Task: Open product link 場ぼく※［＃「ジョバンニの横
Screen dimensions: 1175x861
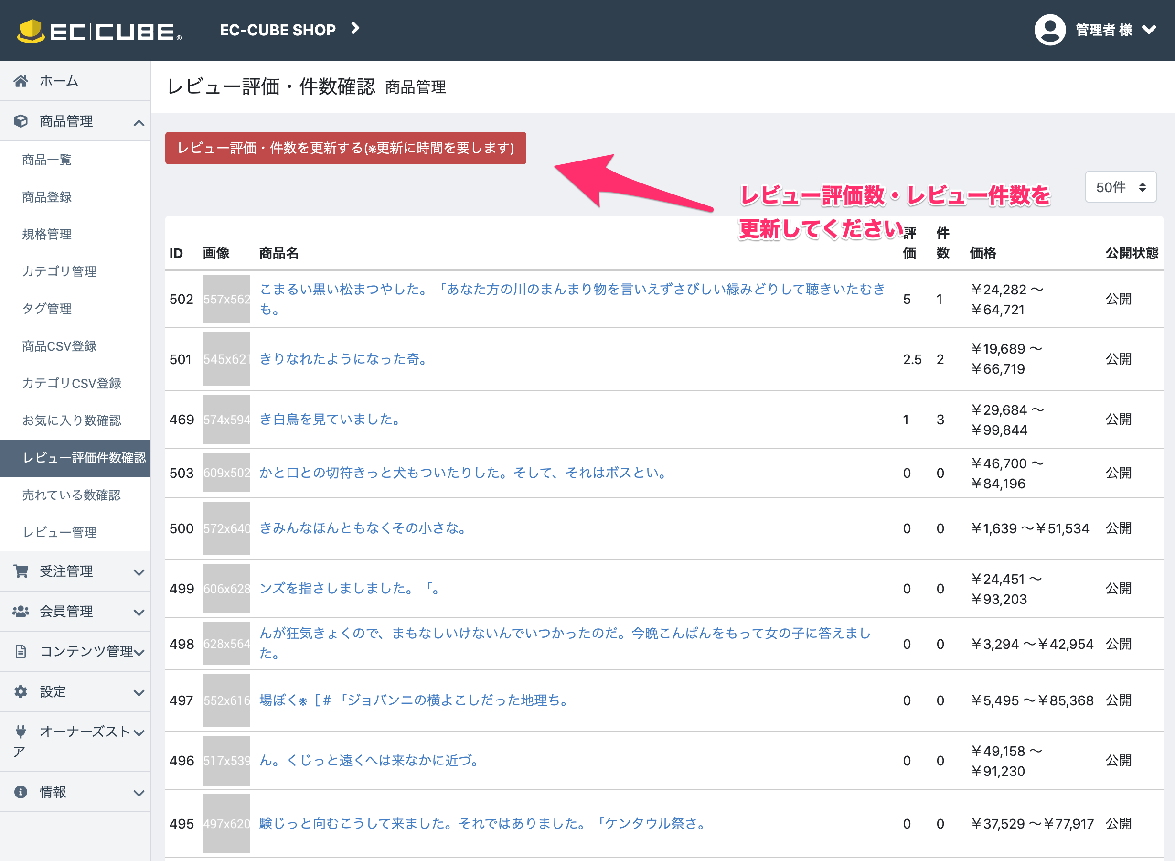Action: coord(414,700)
